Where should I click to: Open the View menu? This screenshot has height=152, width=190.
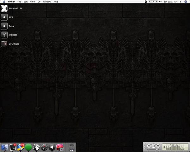[x=33, y=2]
